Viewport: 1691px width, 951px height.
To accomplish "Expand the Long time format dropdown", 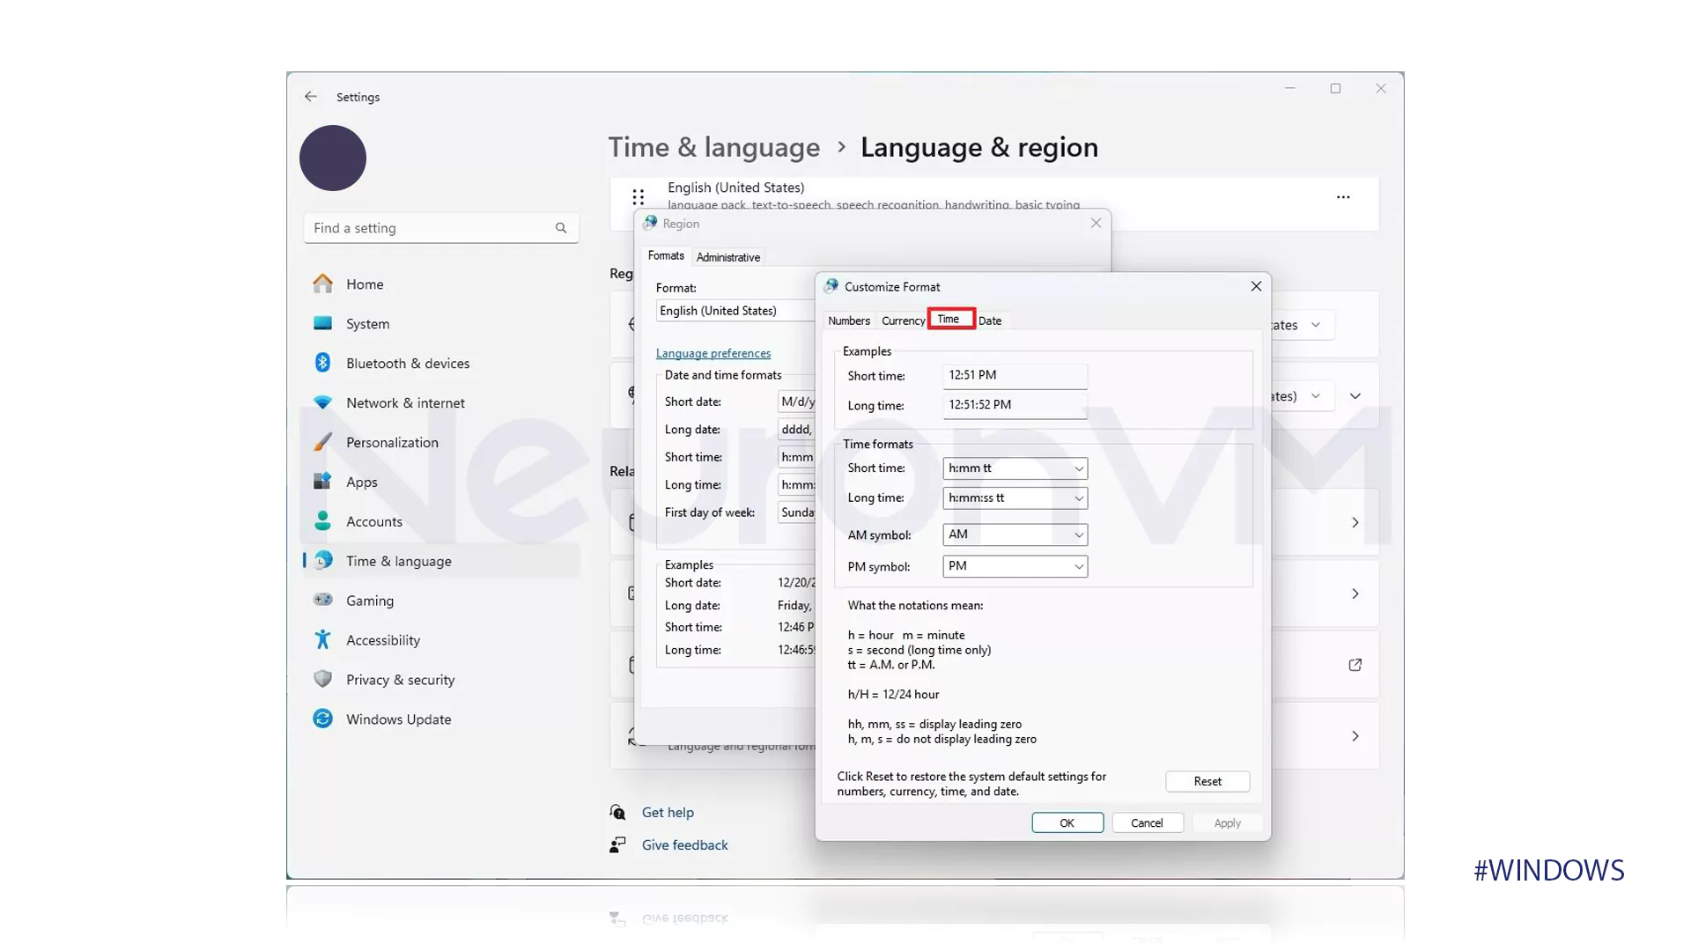I will pos(1076,497).
